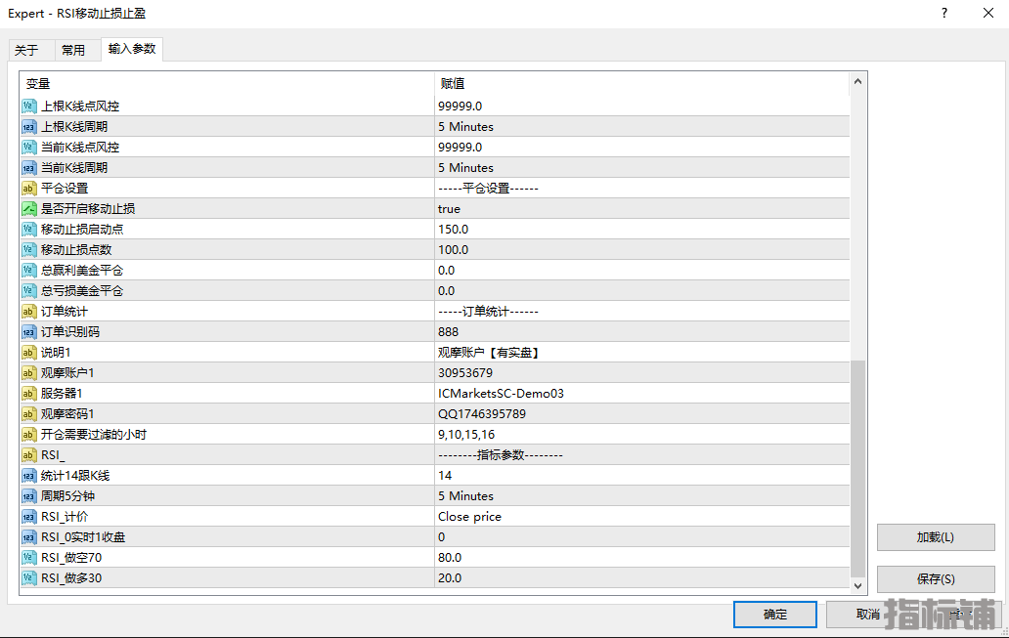Click the icon beside RSI_做空70

pyautogui.click(x=29, y=557)
